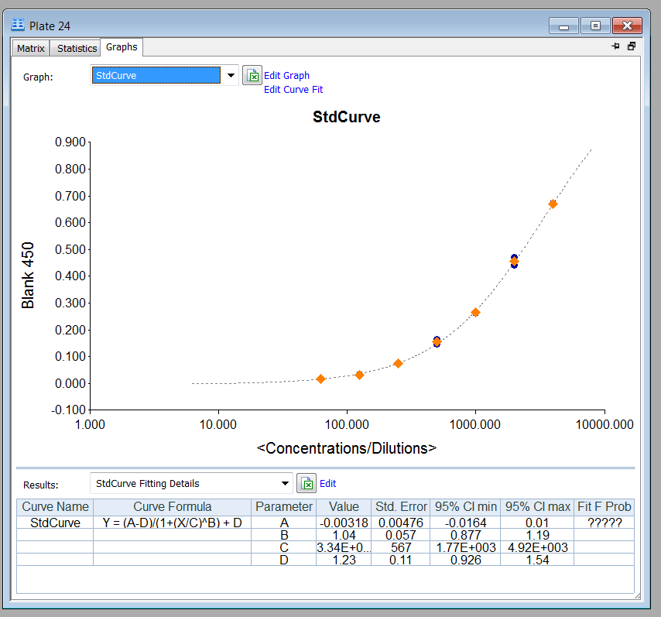The width and height of the screenshot is (661, 617).
Task: Maximize the Plate 24 window
Action: pyautogui.click(x=595, y=26)
